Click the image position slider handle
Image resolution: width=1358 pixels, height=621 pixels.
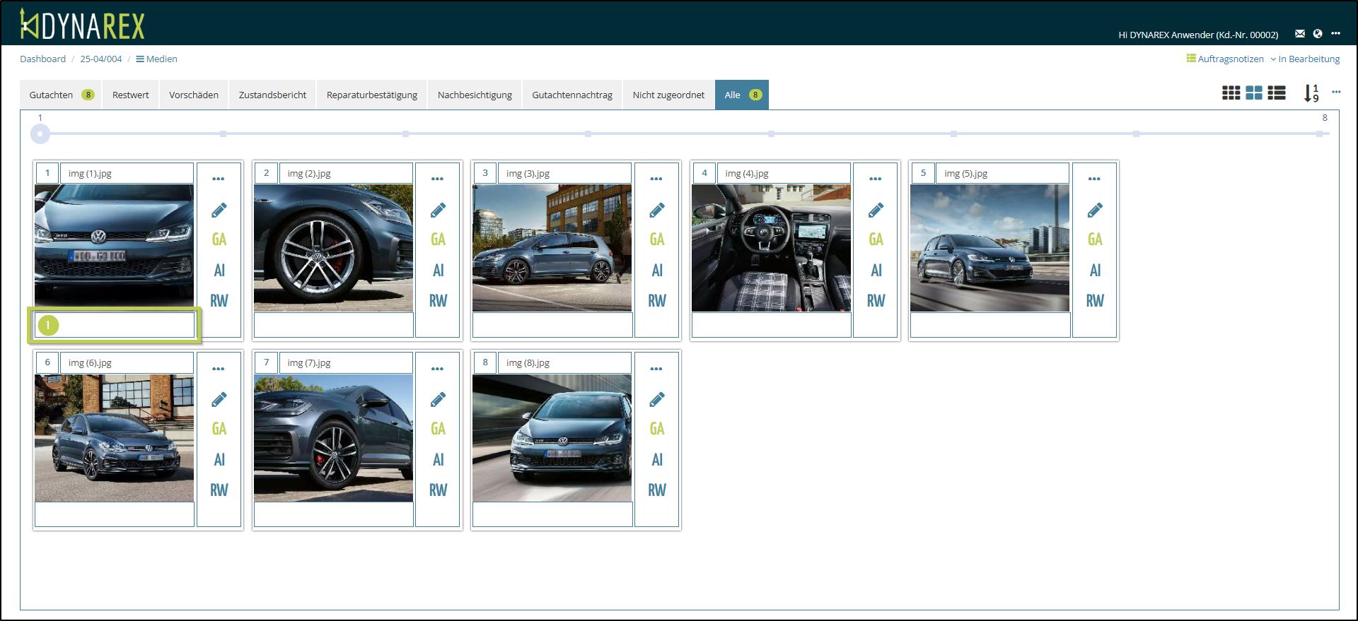(x=40, y=134)
